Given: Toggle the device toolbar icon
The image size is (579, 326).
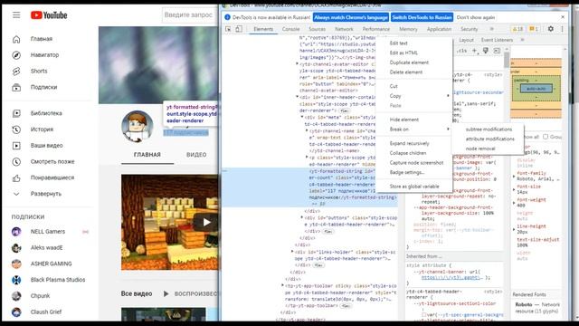Looking at the screenshot, I should [239, 29].
